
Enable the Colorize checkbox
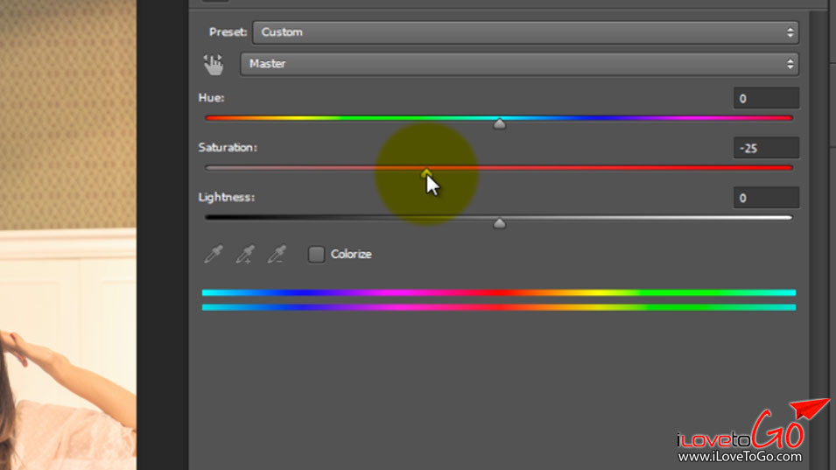pos(316,254)
